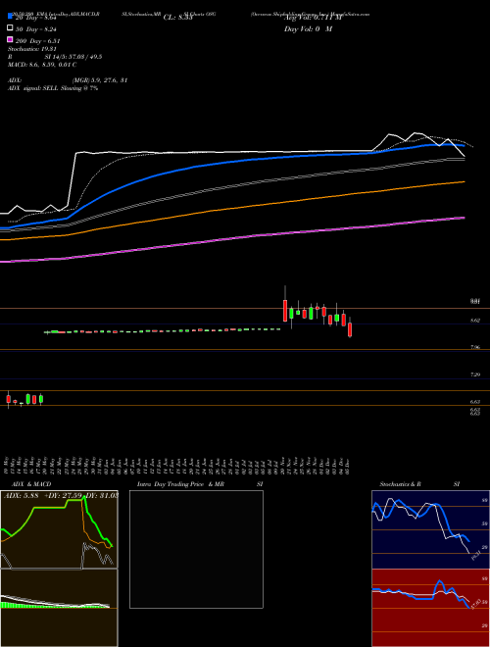Click the 'CL: 8.33' closing price label
490x647 pixels.
178,18
